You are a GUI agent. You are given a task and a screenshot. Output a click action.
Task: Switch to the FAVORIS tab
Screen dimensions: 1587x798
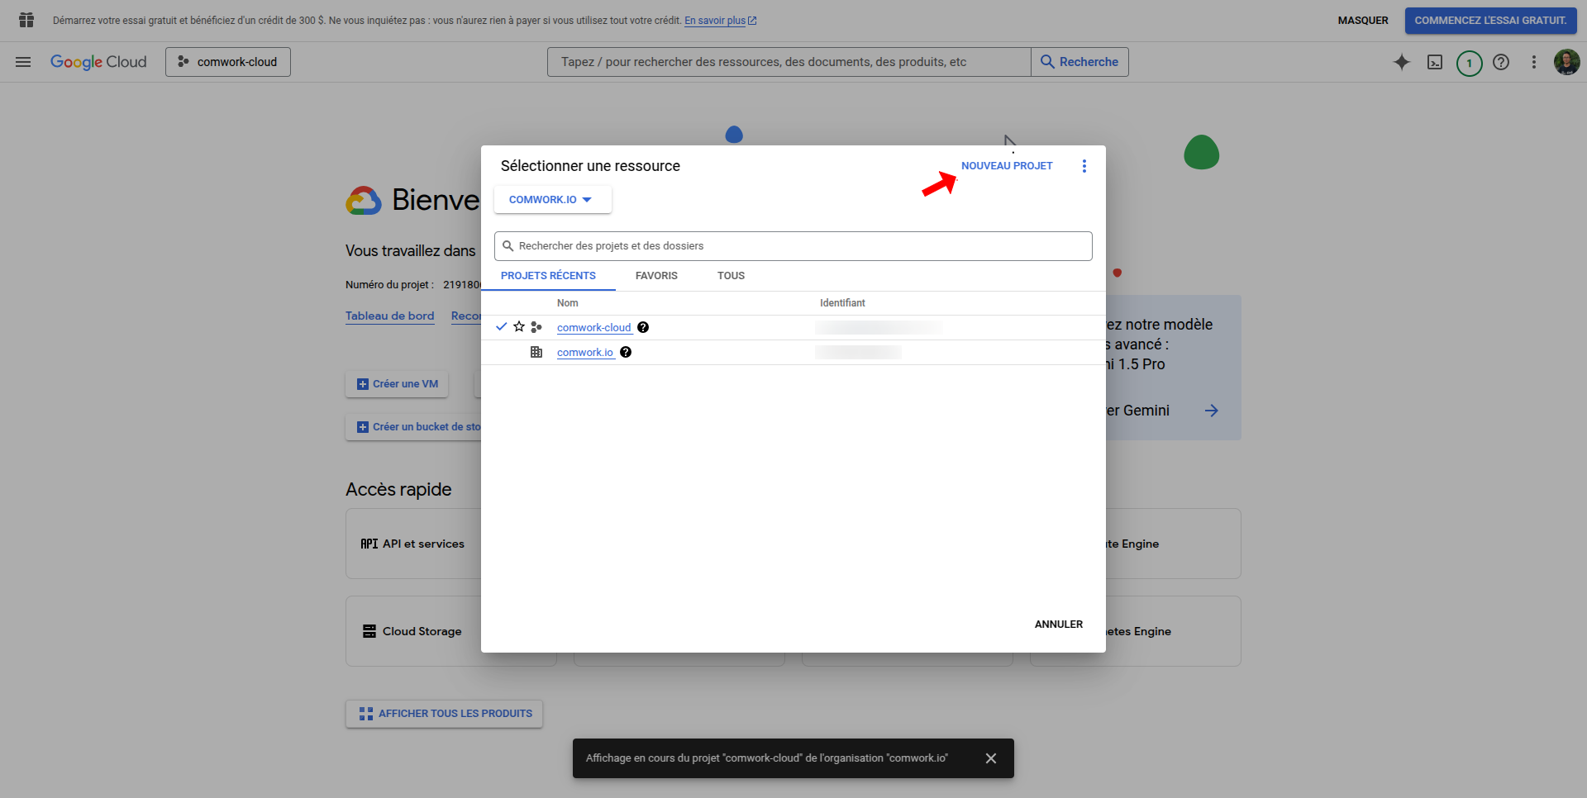656,276
